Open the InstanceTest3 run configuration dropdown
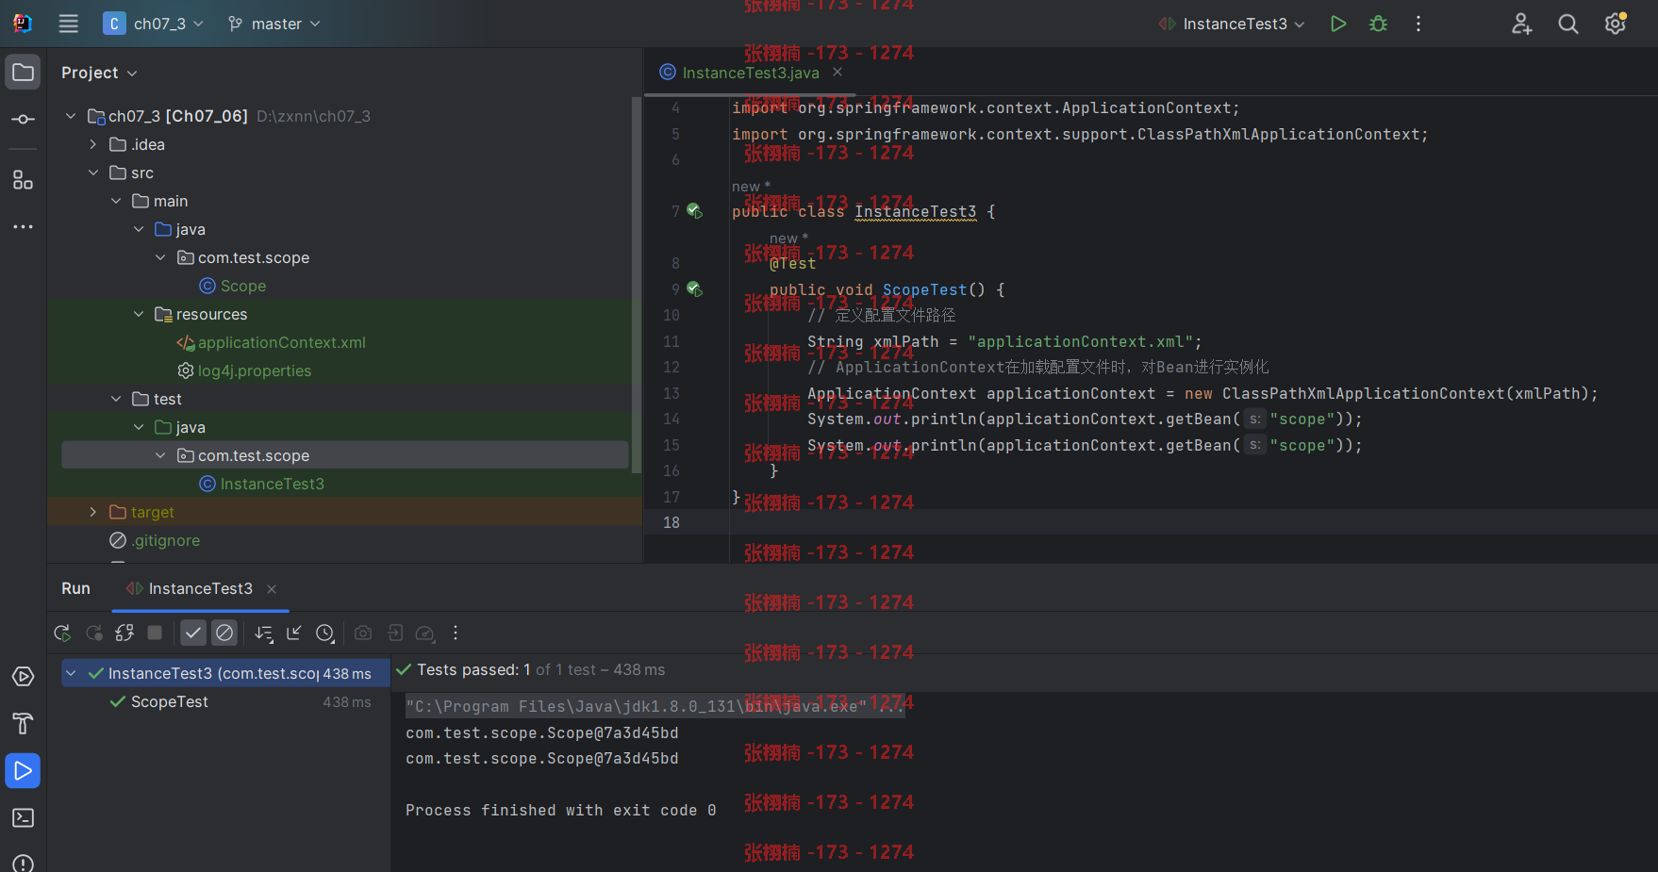Viewport: 1658px width, 872px height. pyautogui.click(x=1232, y=24)
